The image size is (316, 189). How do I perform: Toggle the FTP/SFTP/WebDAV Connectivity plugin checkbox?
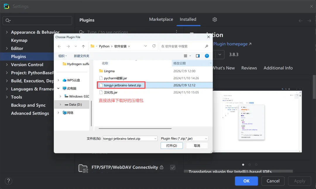[173, 167]
